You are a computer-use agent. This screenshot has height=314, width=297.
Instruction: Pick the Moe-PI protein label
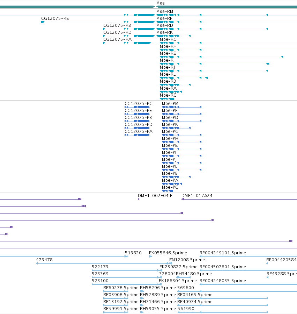click(x=169, y=152)
